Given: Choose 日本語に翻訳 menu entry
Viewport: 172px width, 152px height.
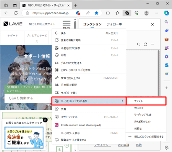Looking at the screenshot, I should click(89, 85).
